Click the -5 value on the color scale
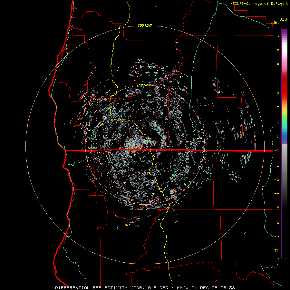The image size is (290, 290). pos(277,208)
